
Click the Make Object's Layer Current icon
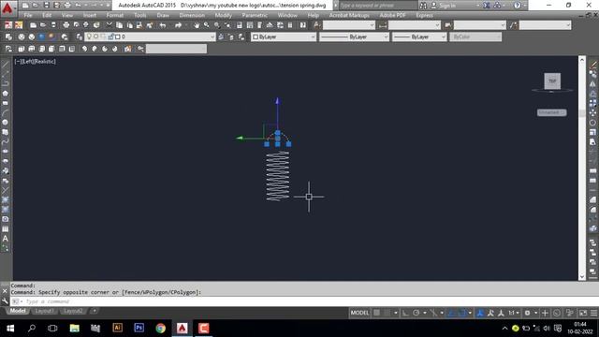coord(221,37)
